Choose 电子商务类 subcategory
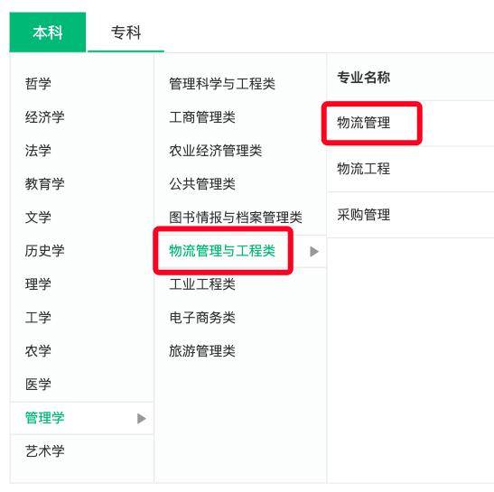This screenshot has height=492, width=494. pos(202,318)
